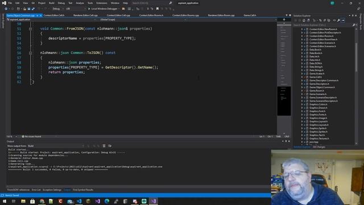The width and height of the screenshot is (364, 205).
Task: Pin the Game.Object.Common.cpp tab
Action: point(37,15)
